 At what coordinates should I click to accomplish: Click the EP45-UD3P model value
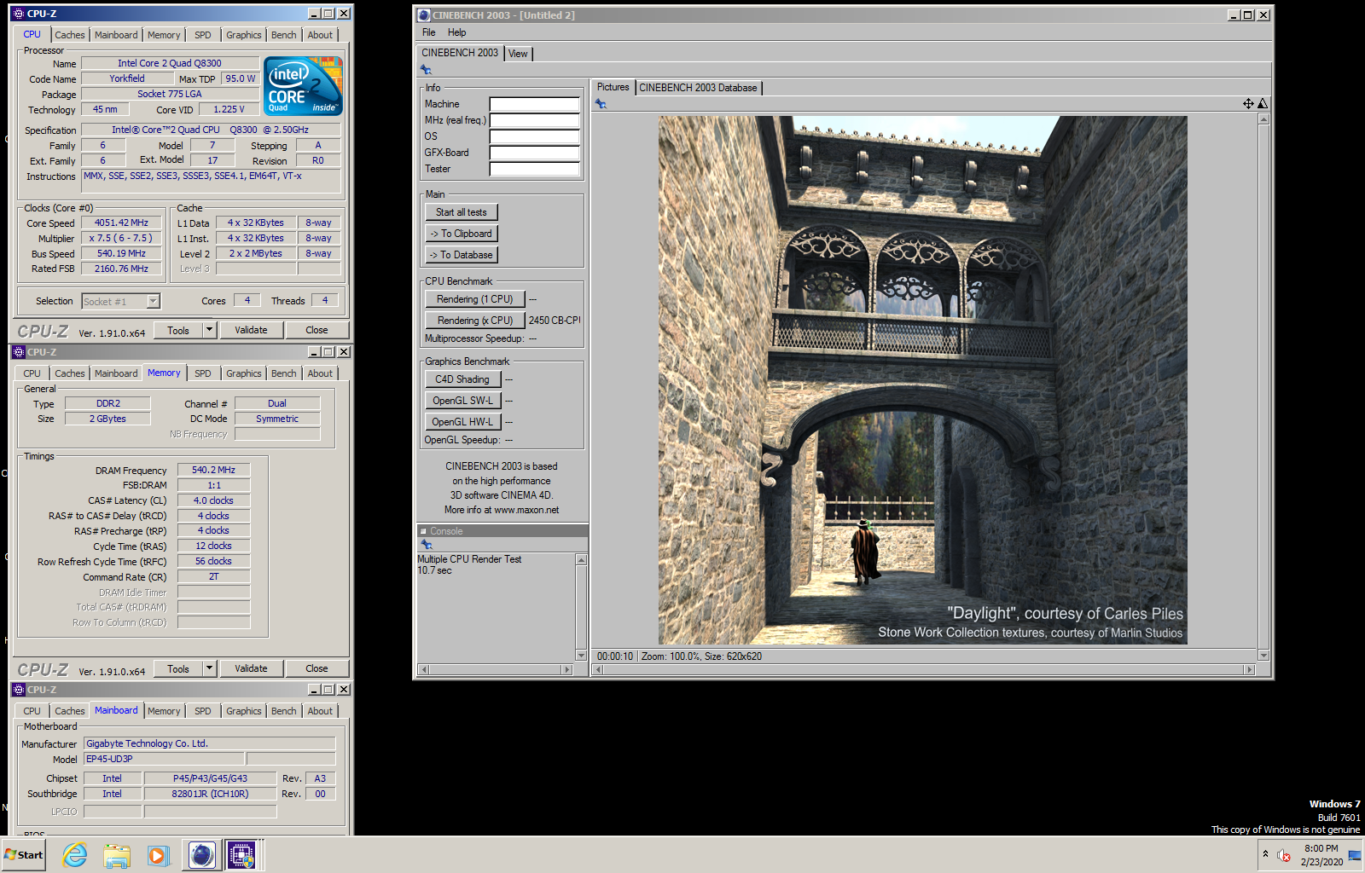click(x=164, y=759)
